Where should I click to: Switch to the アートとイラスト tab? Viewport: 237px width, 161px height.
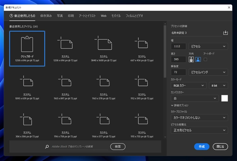tap(87, 16)
